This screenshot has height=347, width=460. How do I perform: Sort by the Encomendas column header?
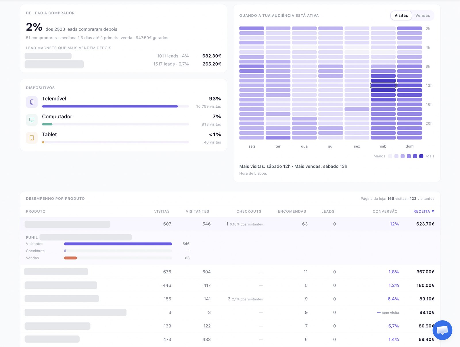[292, 211]
